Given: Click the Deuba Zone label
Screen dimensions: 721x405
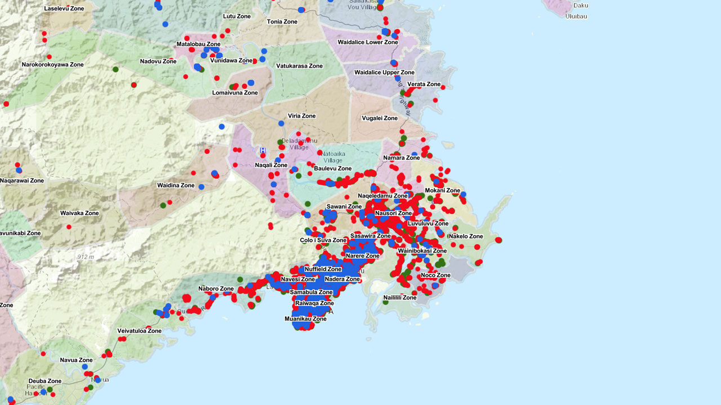Looking at the screenshot, I should (x=45, y=381).
